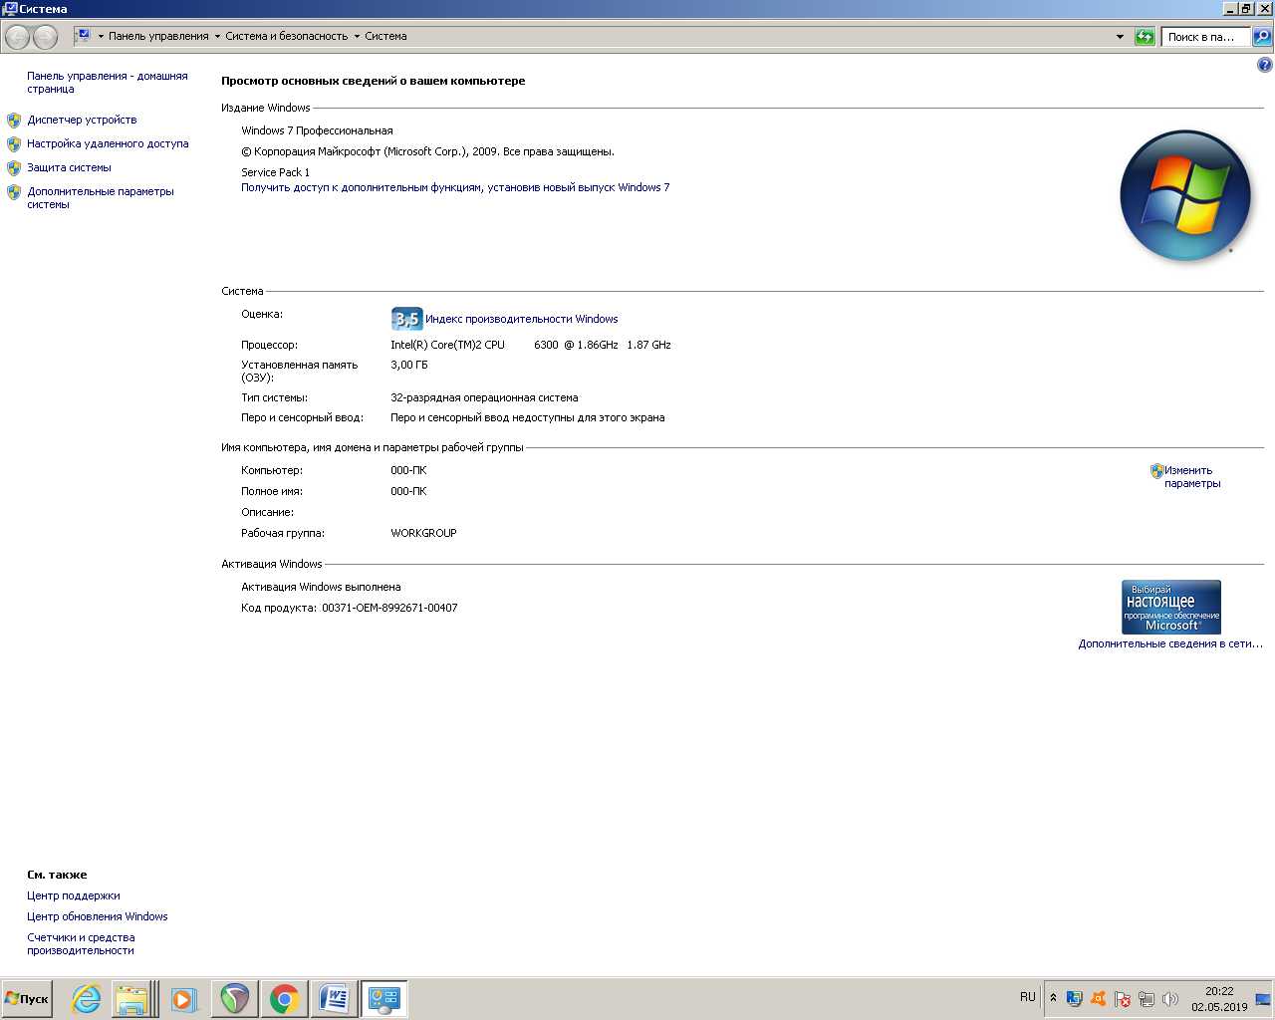Click the Show desktop button
This screenshot has width=1275, height=1020.
1263,999
